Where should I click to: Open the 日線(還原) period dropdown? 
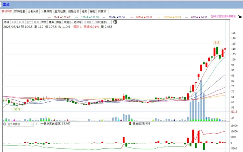coord(102,22)
